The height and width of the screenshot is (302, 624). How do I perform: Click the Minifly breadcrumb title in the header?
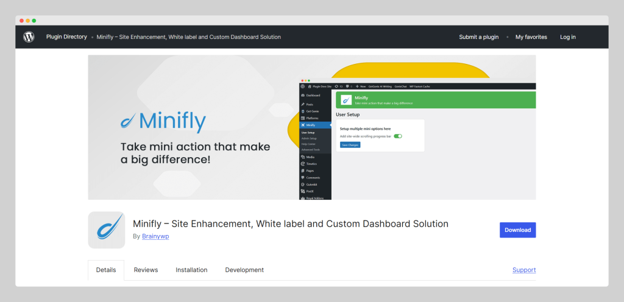[189, 37]
